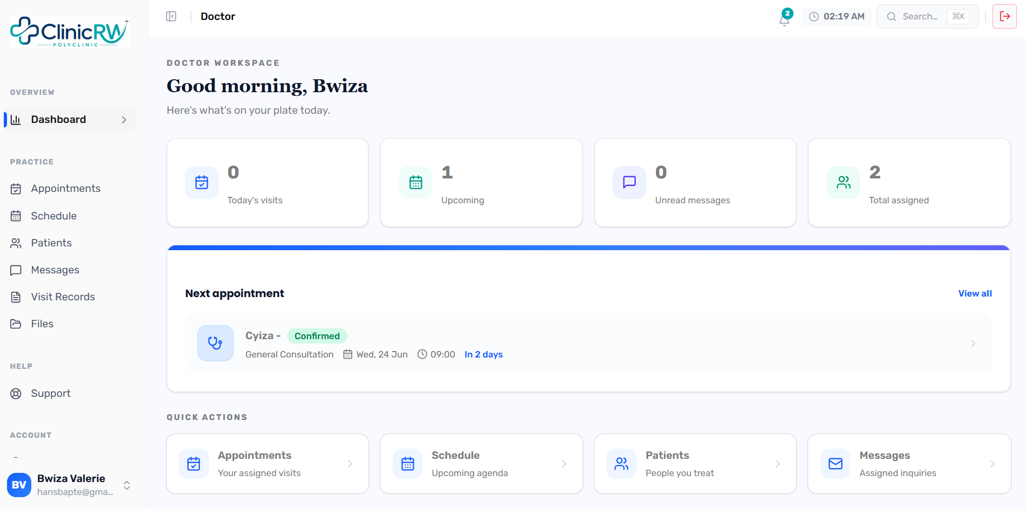
Task: Click the Today's visits calendar icon
Action: [202, 182]
